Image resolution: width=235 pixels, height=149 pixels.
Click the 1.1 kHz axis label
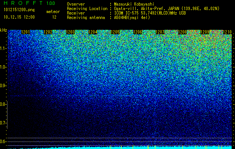[x=3, y=48]
